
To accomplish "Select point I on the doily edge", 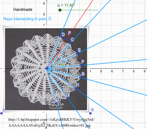I will tap(67, 98).
